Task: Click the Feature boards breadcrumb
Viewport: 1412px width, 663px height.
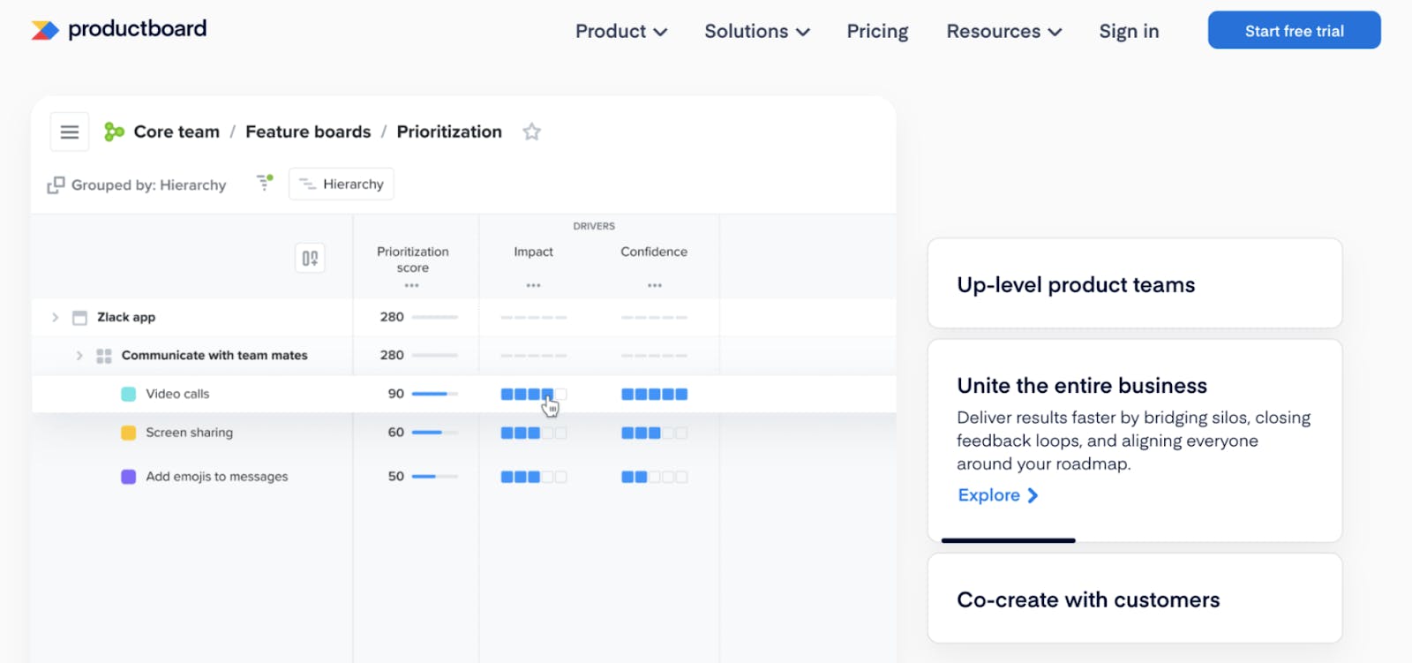Action: pos(308,132)
